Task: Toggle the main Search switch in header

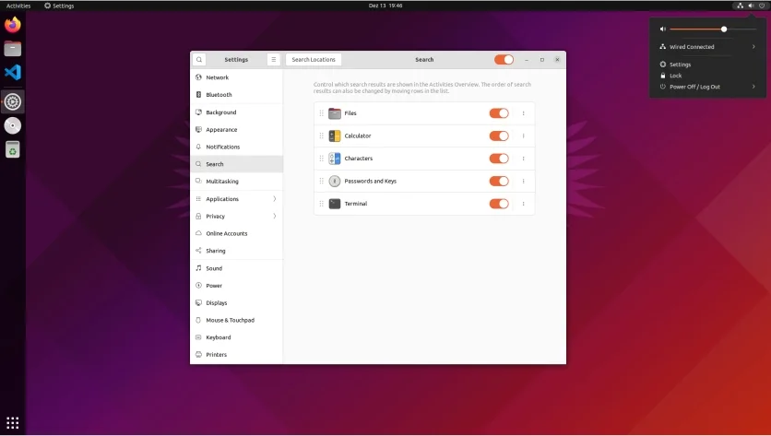Action: click(x=504, y=59)
